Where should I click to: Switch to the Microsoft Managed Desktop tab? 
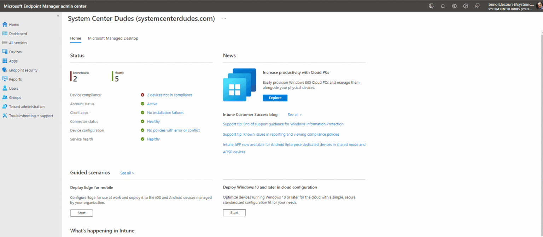113,38
